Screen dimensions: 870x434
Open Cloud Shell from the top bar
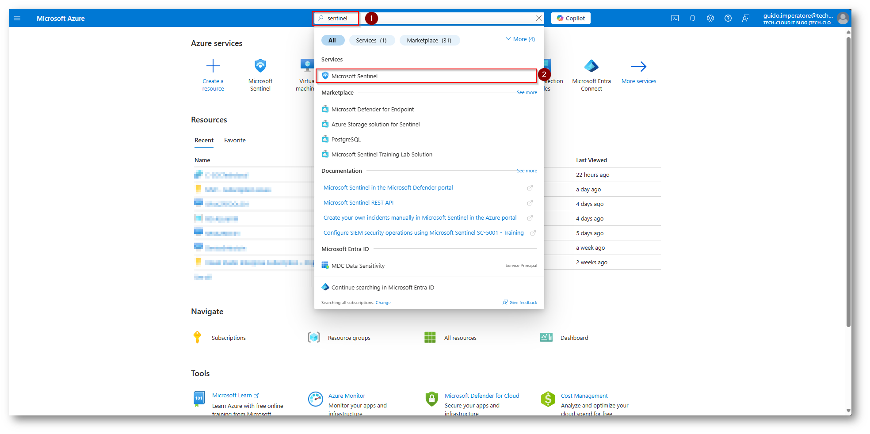[675, 18]
